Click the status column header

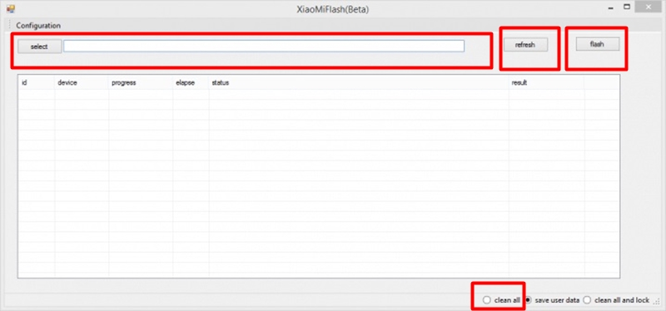(359, 82)
